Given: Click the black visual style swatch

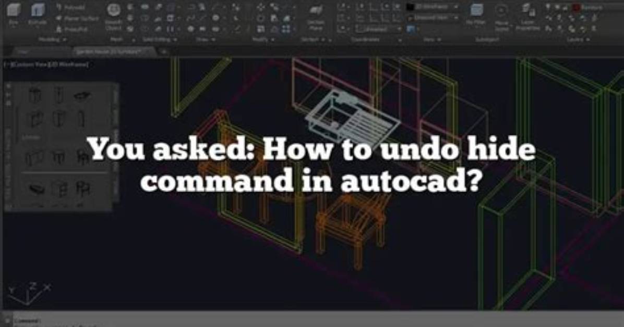Looking at the screenshot, I should pos(410,7).
